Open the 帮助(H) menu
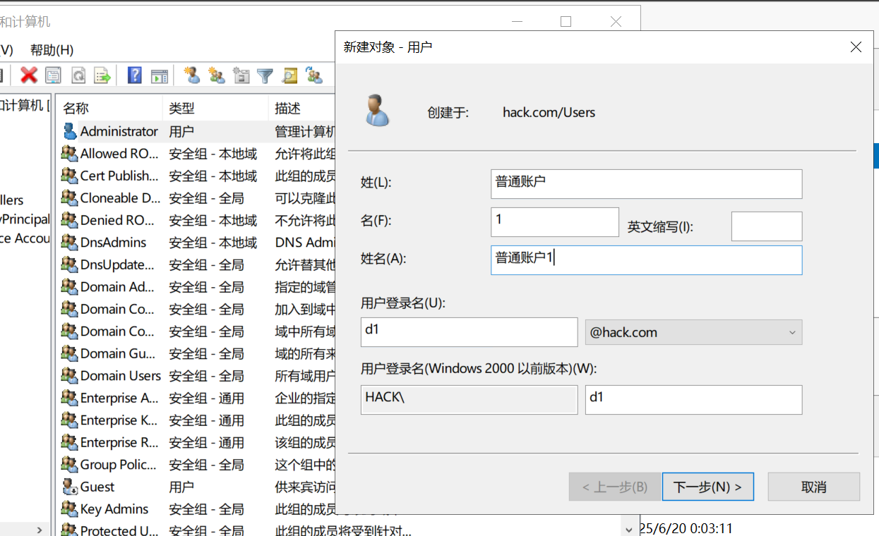The width and height of the screenshot is (879, 536). [52, 50]
